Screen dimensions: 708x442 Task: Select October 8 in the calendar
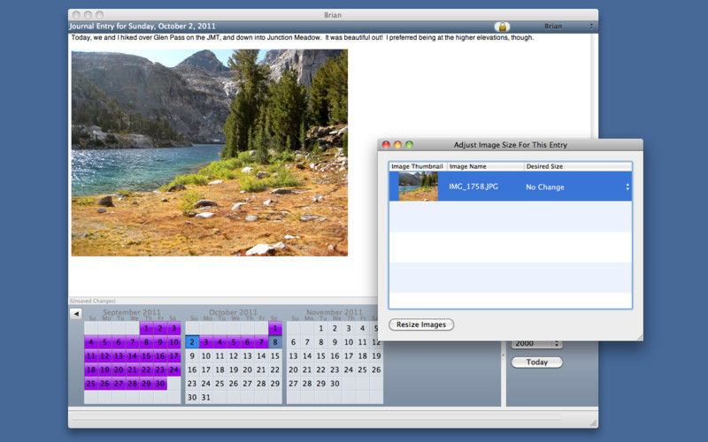pyautogui.click(x=275, y=342)
